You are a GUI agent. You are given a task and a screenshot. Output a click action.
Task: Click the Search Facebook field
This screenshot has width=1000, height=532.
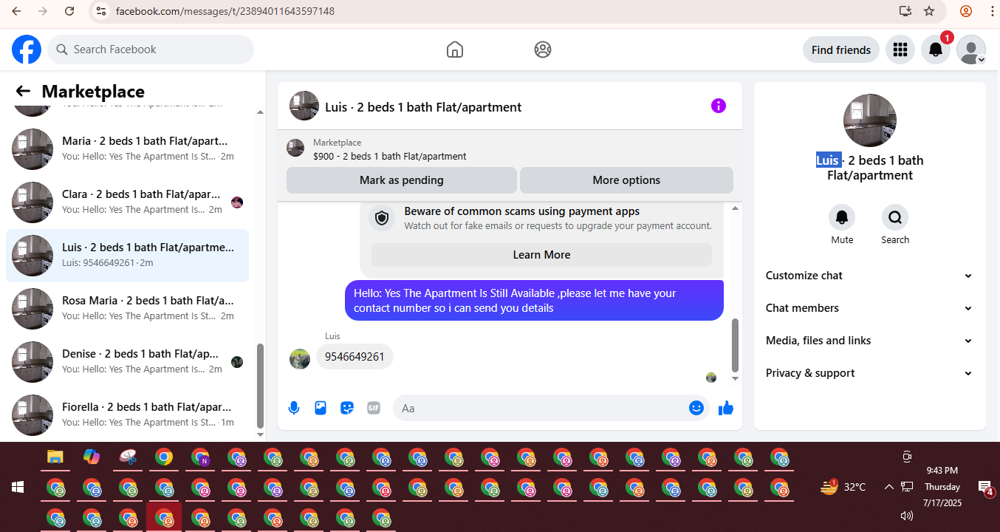(151, 50)
